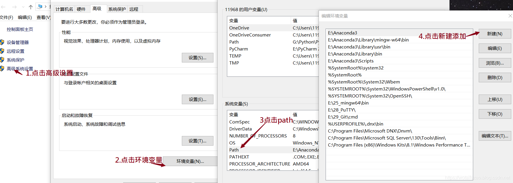Select the E:\Anaconda3 path entry
The image size is (513, 183).
tap(399, 33)
